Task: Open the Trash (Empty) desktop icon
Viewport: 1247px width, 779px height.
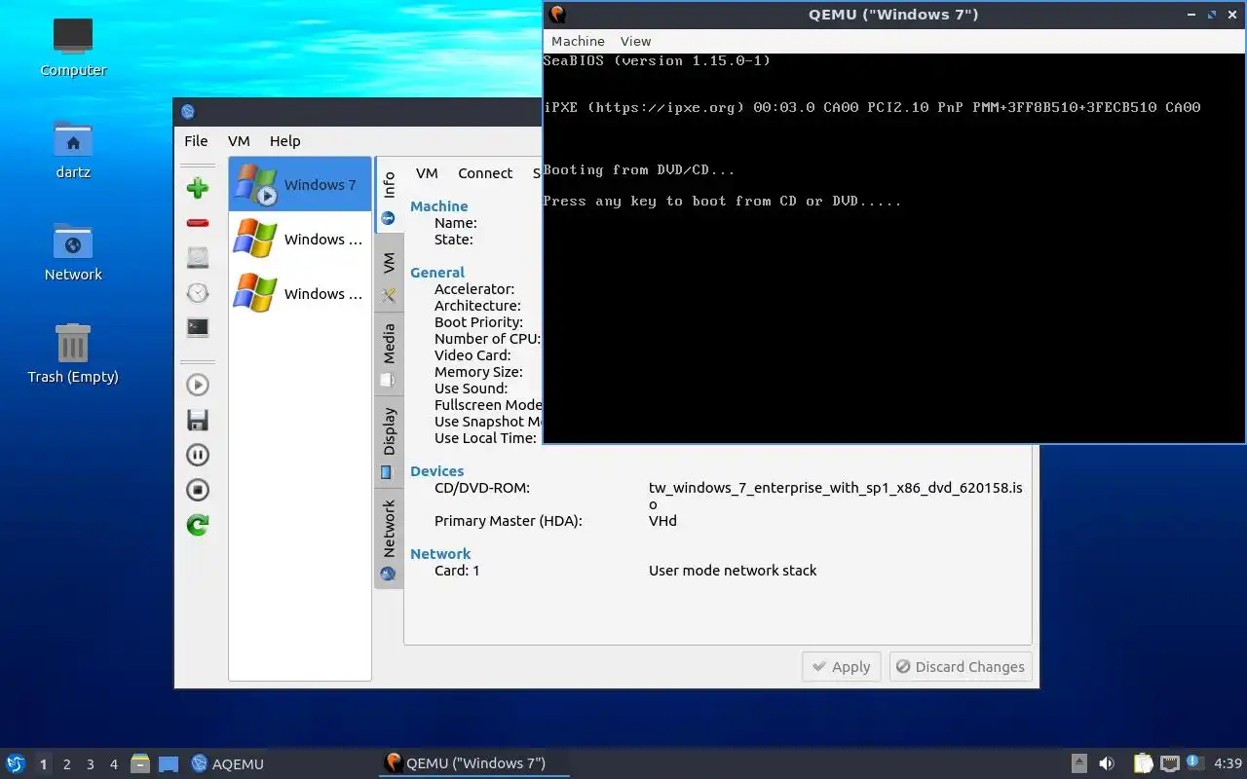Action: click(73, 353)
